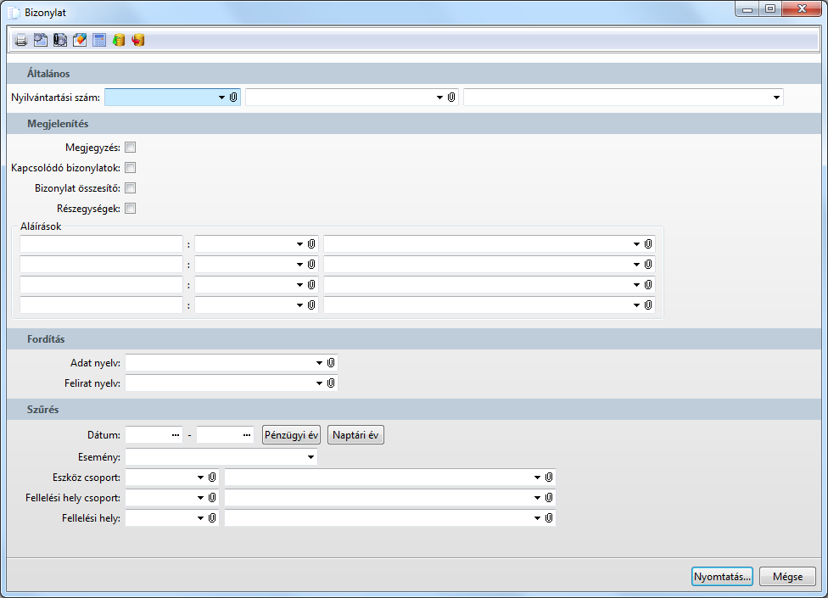
Task: Open third Aláírások row middle dropdown arrow
Action: tap(300, 286)
